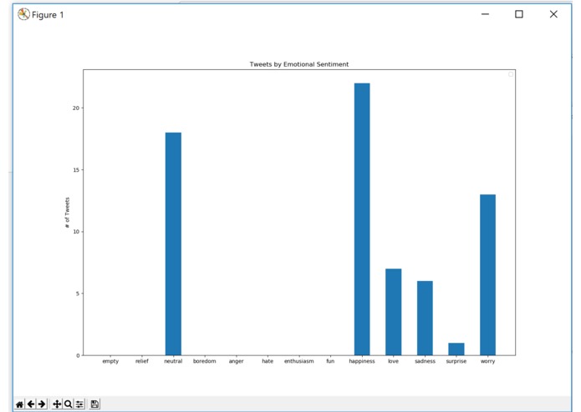This screenshot has height=412, width=581.
Task: Click the love bar in the chart
Action: click(x=393, y=312)
